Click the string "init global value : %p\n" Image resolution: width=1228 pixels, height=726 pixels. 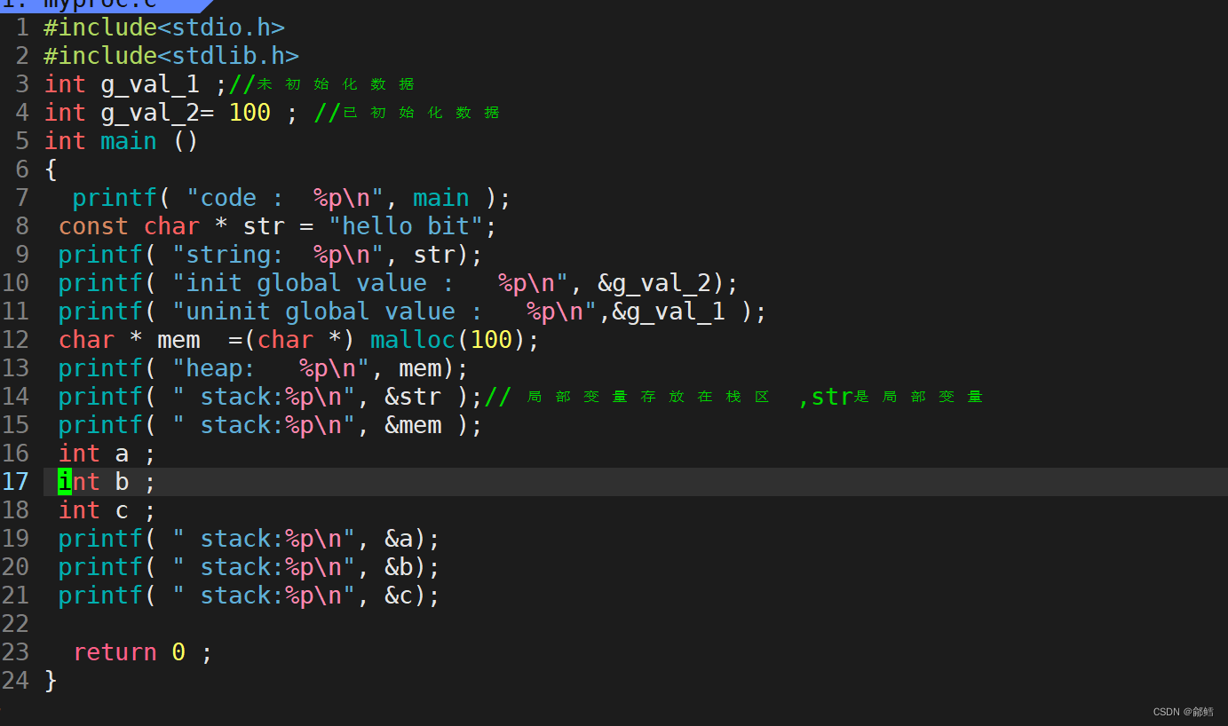[371, 282]
